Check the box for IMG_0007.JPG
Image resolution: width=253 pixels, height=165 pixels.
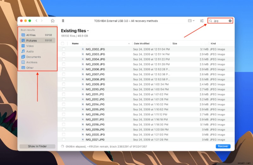64,74
